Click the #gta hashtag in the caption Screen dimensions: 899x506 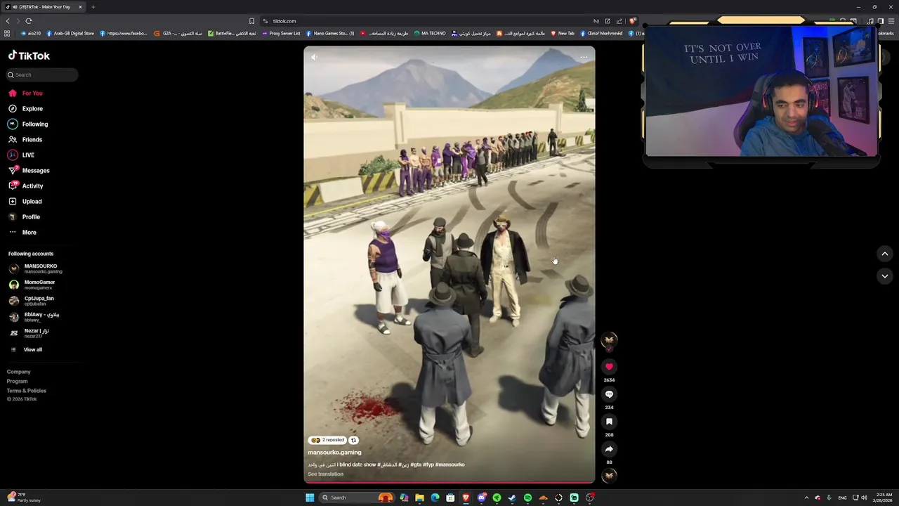(x=416, y=465)
